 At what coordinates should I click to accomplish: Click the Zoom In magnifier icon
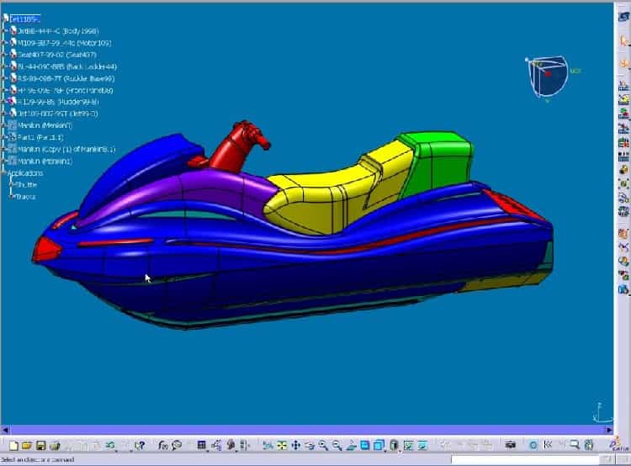[x=323, y=445]
